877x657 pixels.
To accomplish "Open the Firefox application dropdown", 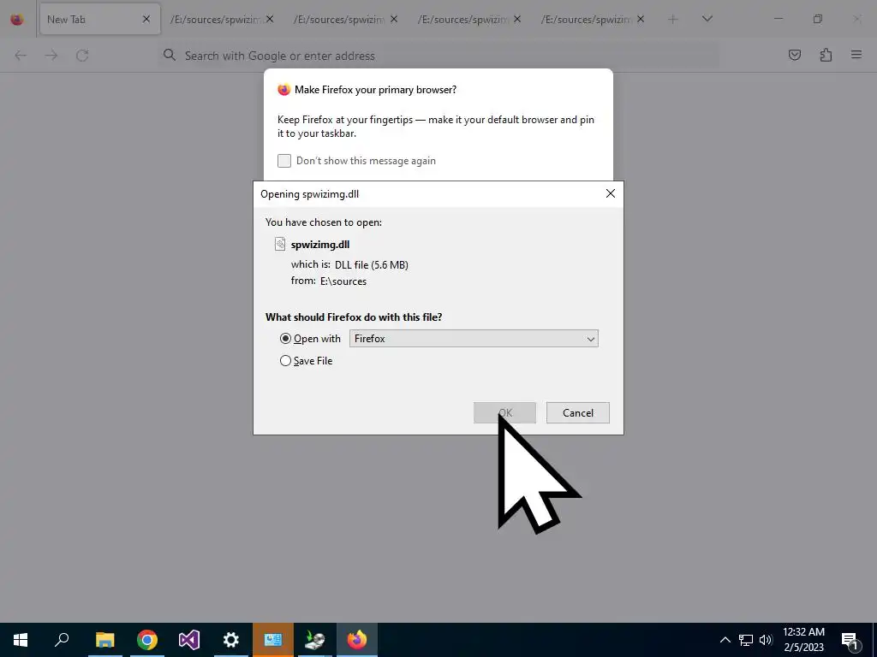I will tap(474, 339).
